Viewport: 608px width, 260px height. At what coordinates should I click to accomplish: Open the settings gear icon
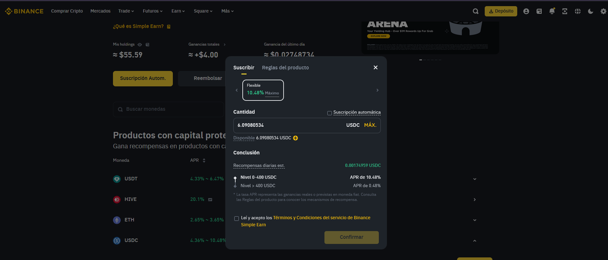point(603,11)
